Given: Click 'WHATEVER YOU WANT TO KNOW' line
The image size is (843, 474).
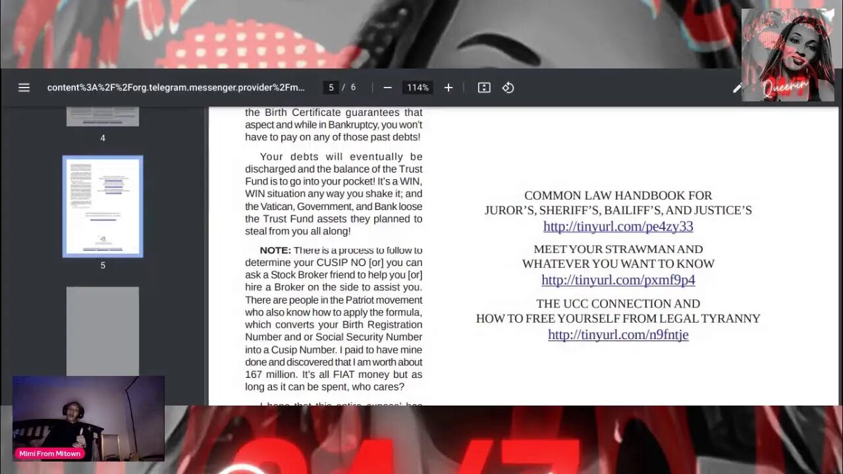Looking at the screenshot, I should (x=618, y=264).
